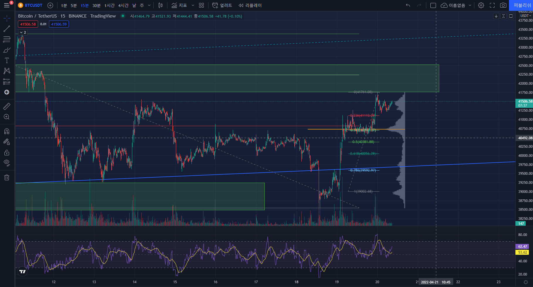Image resolution: width=533 pixels, height=287 pixels.
Task: Click the 퍼블리쉬 publish button
Action: click(x=521, y=5)
